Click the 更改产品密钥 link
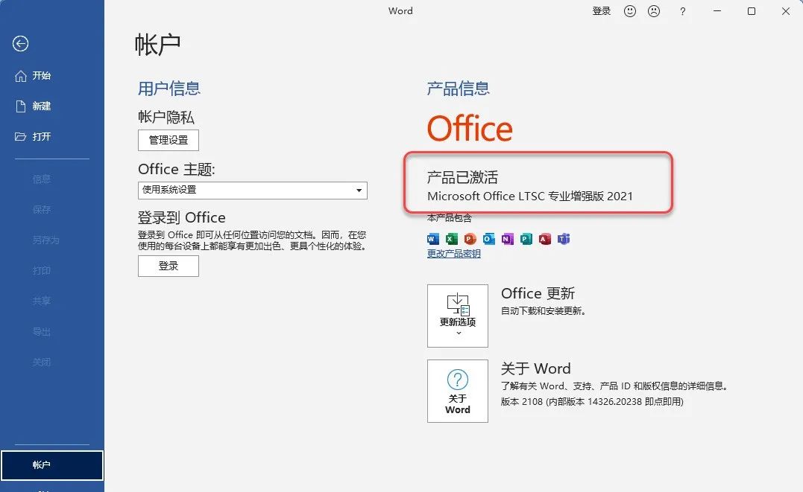 (x=453, y=254)
